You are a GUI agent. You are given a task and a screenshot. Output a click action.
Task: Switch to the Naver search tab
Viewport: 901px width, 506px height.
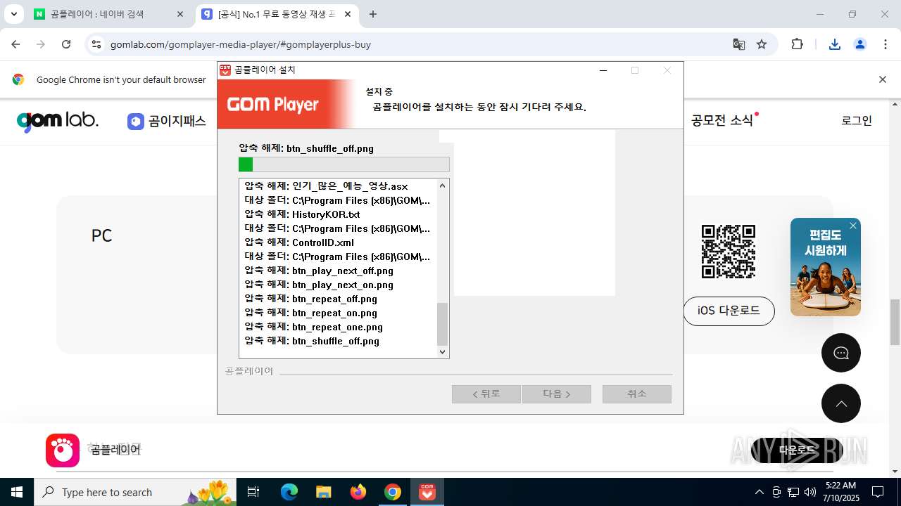click(x=109, y=14)
